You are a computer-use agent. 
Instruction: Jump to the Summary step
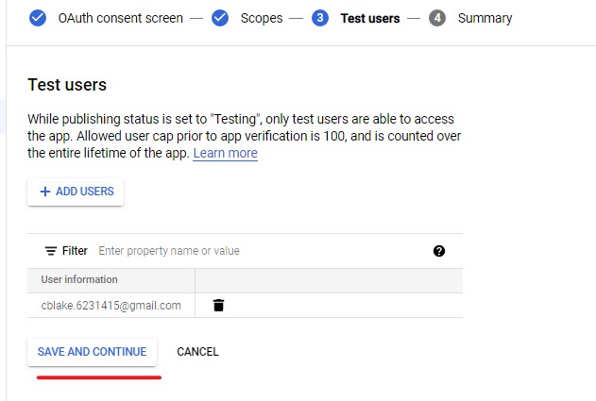(485, 18)
